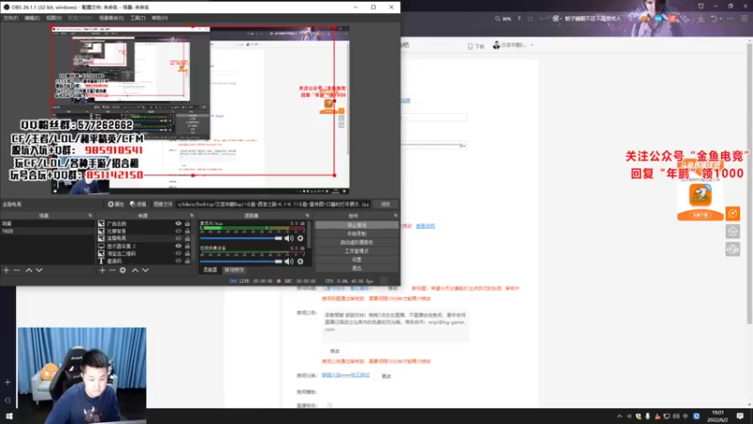This screenshot has height=424, width=753.
Task: Open the 文件(F) menu in OBS
Action: click(x=10, y=18)
